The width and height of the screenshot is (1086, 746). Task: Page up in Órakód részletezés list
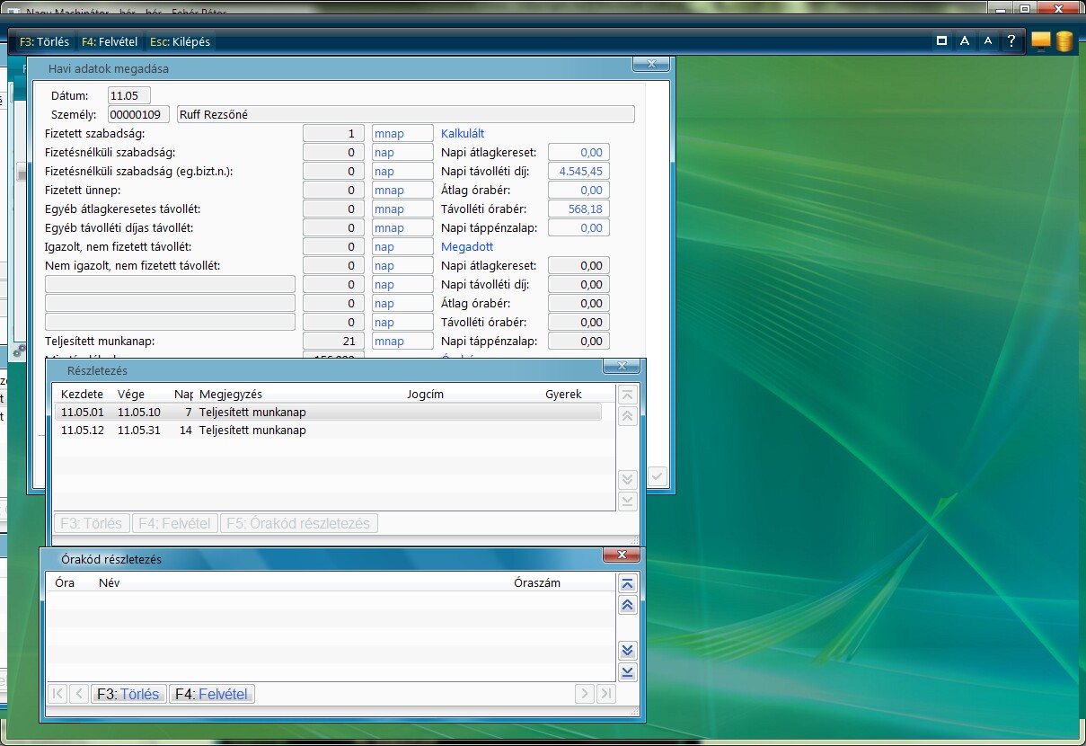[628, 605]
